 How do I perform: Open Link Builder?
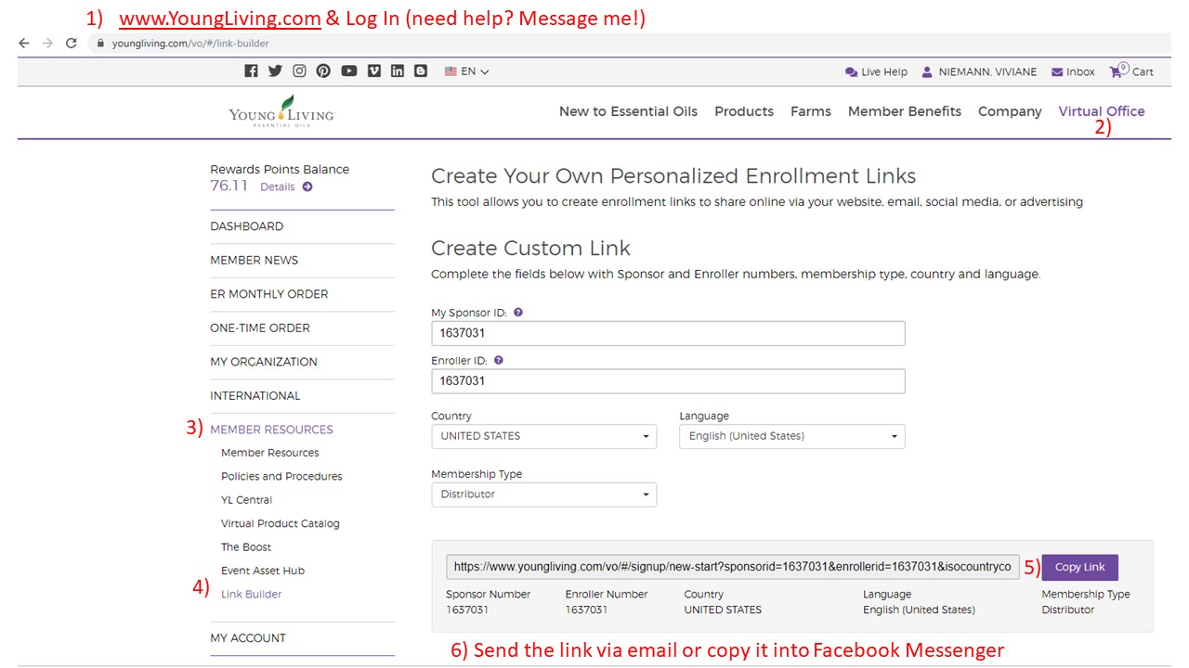click(252, 594)
